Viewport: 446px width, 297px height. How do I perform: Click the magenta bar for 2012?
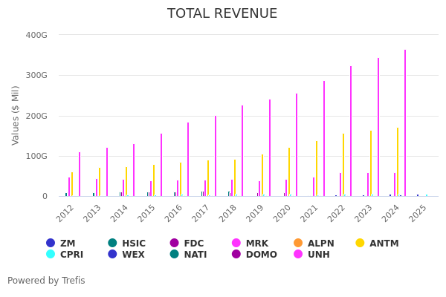80,174
